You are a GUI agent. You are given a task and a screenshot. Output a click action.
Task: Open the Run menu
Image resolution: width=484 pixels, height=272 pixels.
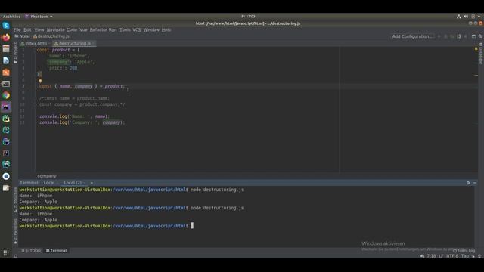pyautogui.click(x=113, y=30)
